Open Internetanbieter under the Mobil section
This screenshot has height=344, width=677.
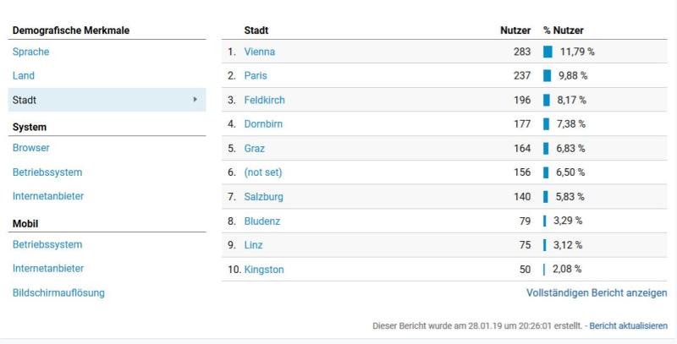[x=48, y=268]
